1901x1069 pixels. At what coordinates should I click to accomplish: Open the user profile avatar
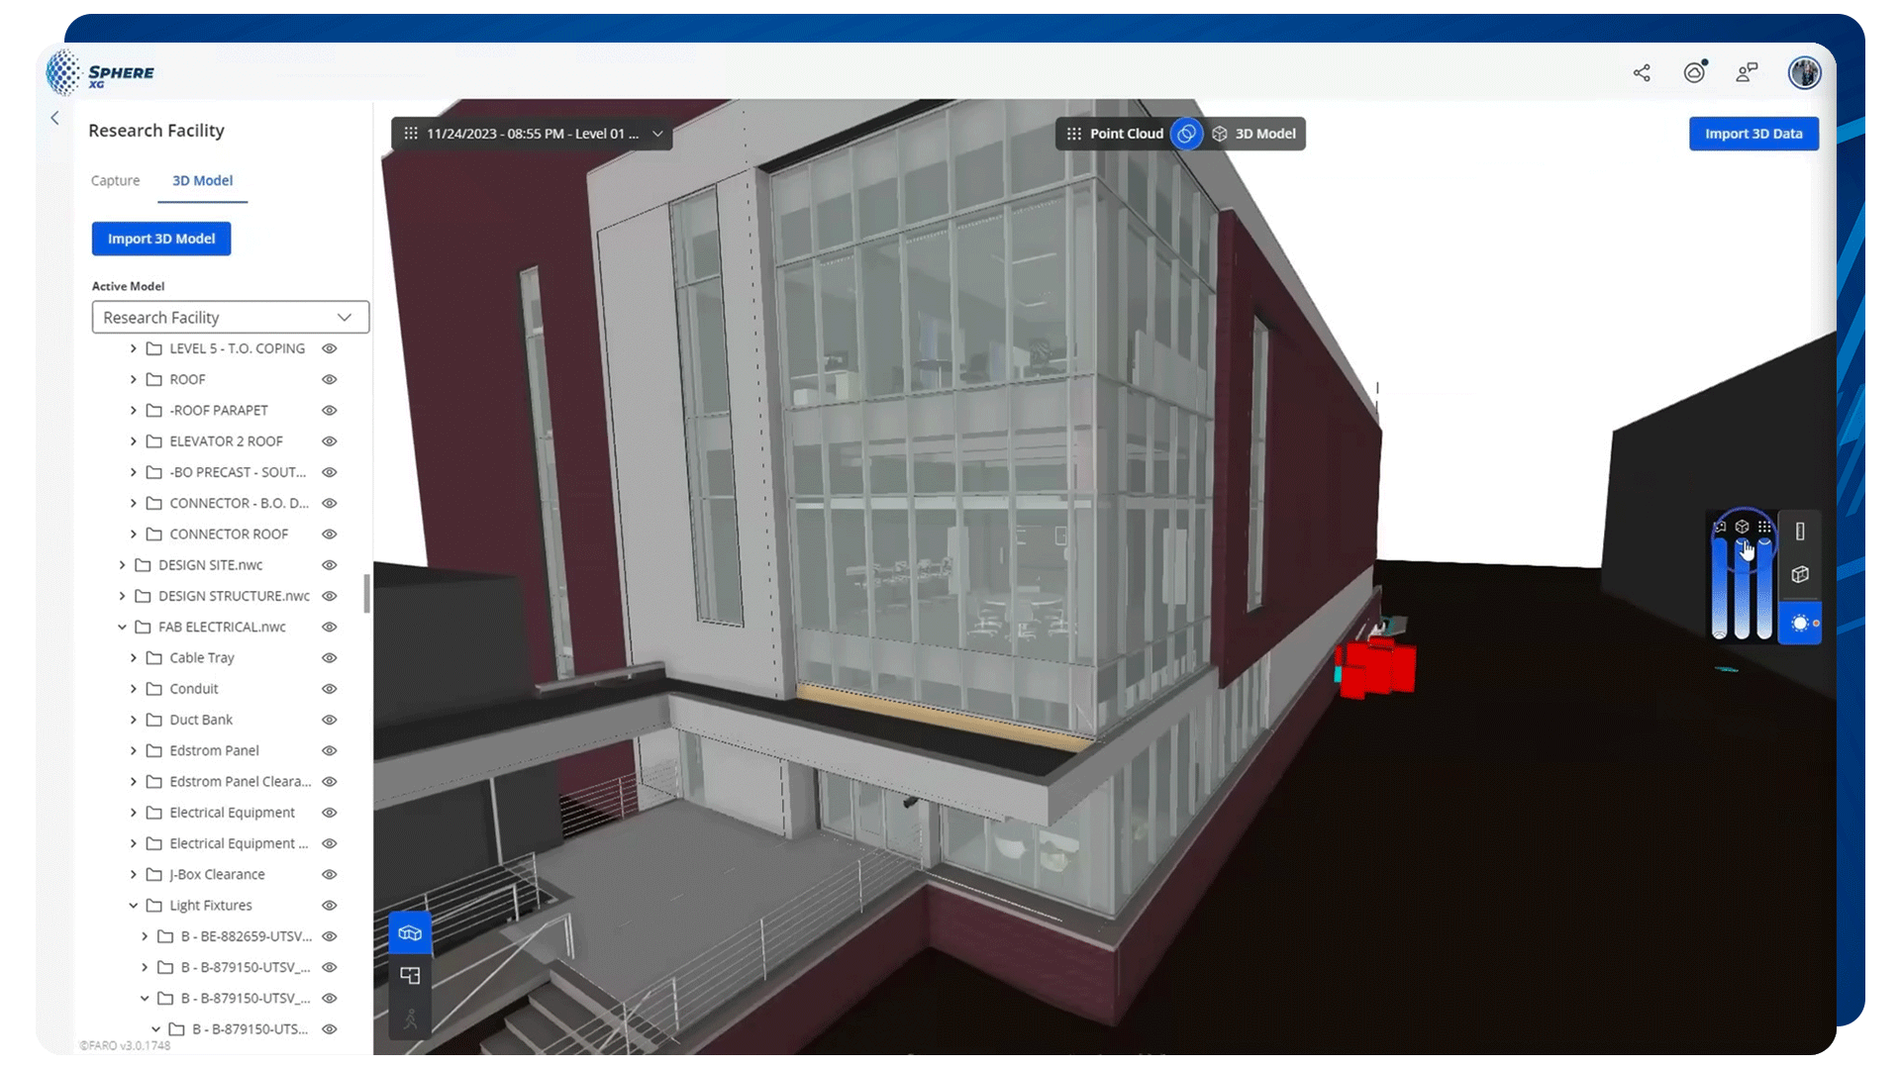coord(1804,72)
